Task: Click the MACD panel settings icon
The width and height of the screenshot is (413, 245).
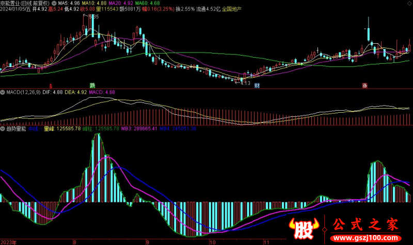Action: click(x=3, y=92)
